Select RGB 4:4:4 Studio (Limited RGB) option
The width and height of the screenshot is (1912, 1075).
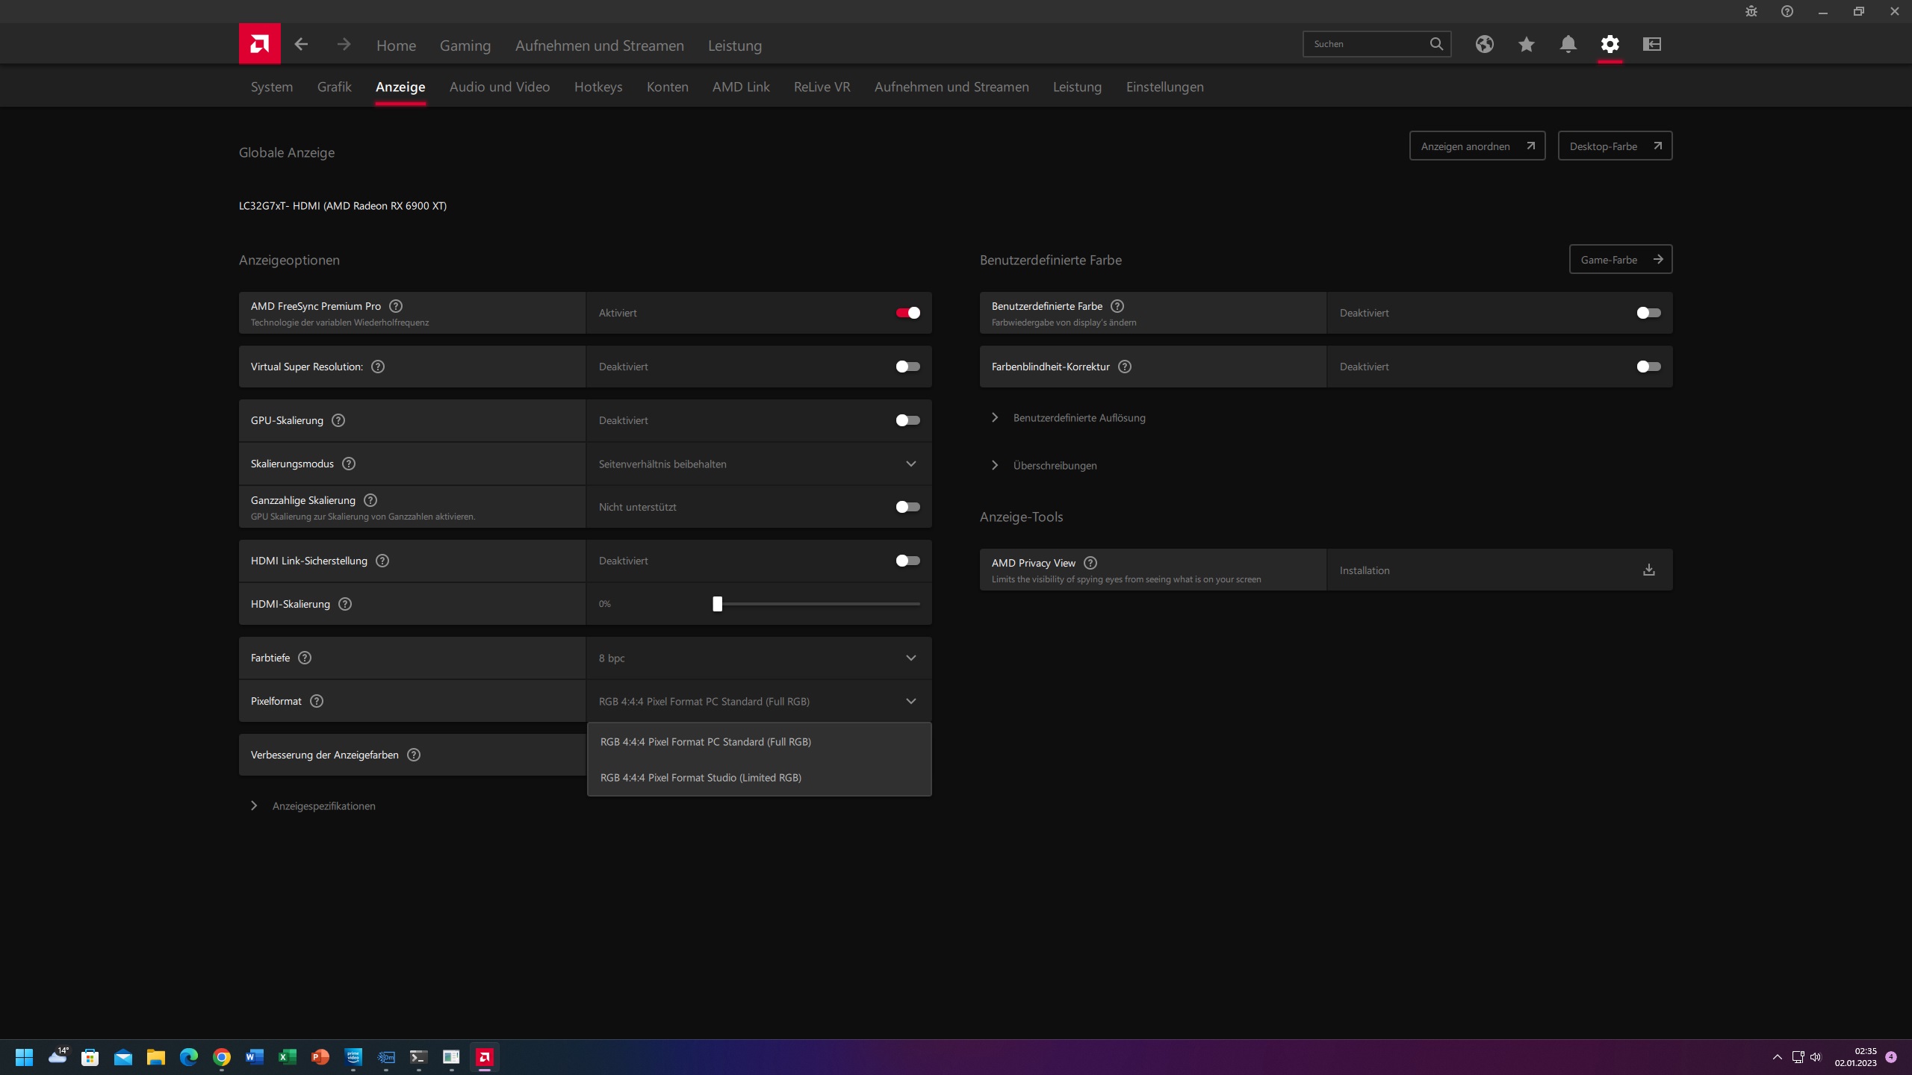[701, 778]
